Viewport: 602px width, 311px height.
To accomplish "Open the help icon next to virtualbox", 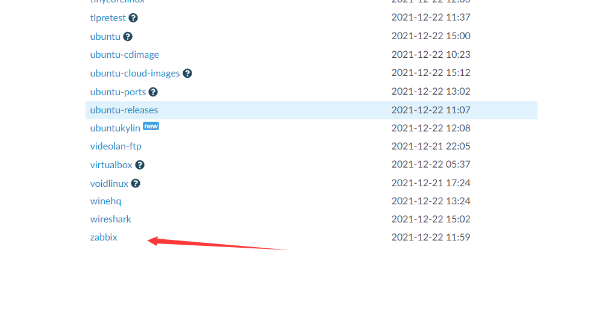I will (x=140, y=165).
